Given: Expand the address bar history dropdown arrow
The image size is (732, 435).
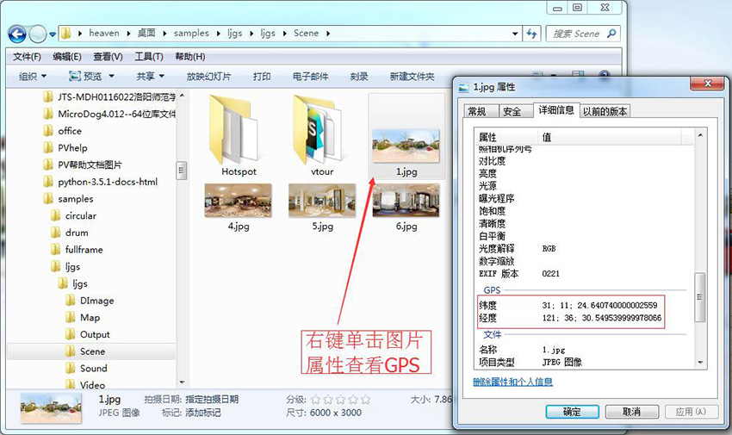Looking at the screenshot, I should tap(513, 34).
